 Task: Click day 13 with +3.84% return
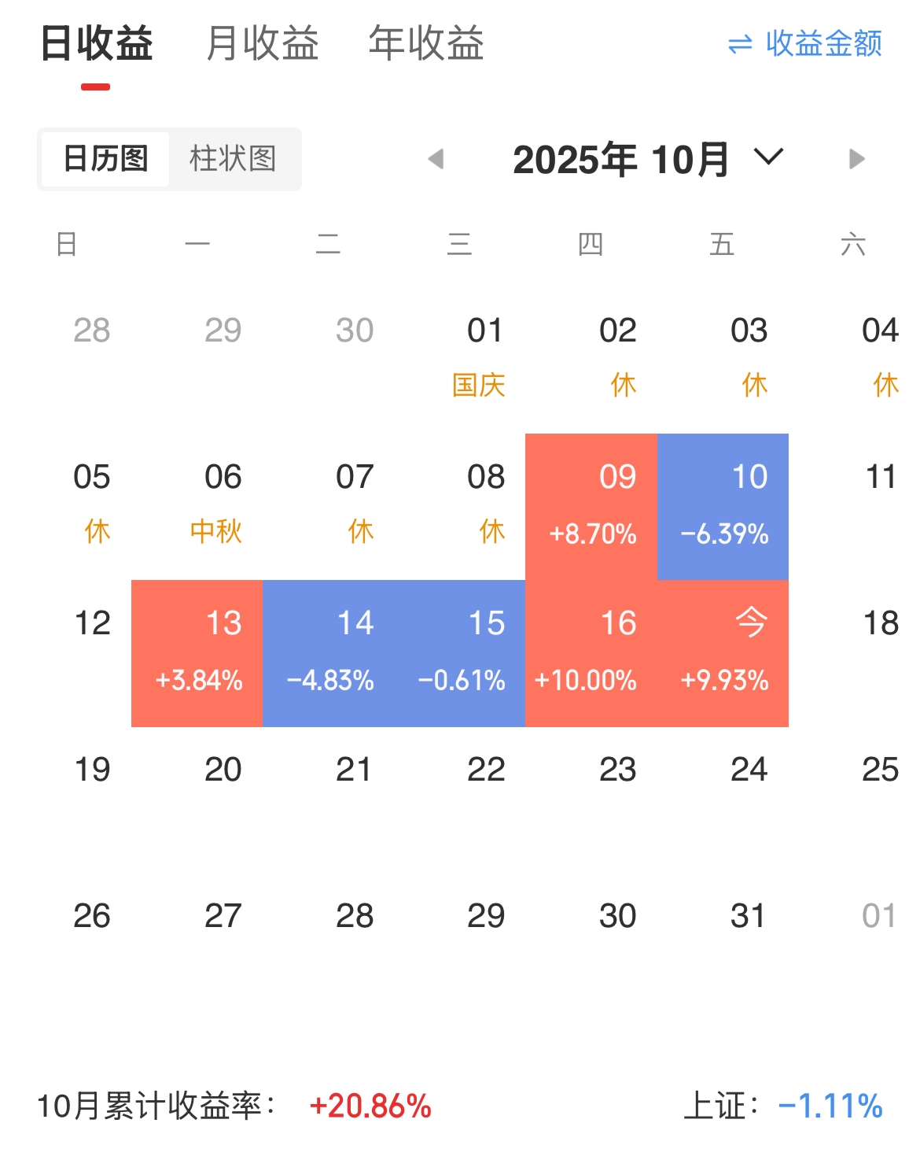point(197,652)
